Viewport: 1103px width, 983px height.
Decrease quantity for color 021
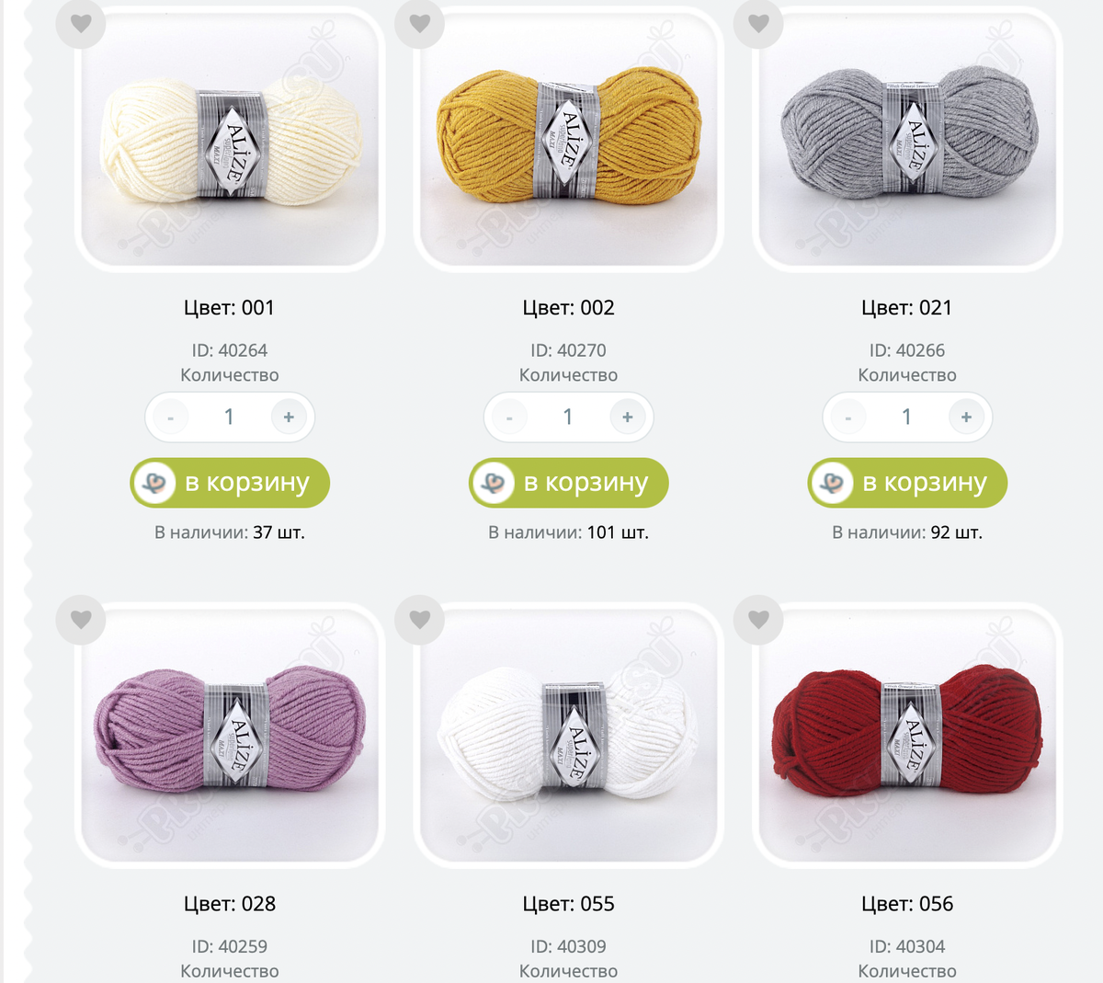847,417
